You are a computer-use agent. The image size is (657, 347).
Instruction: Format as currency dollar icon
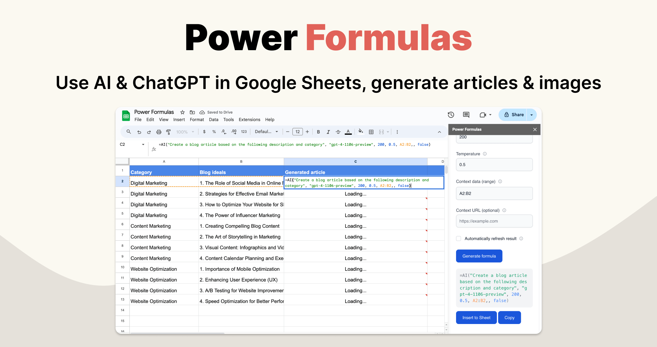204,132
